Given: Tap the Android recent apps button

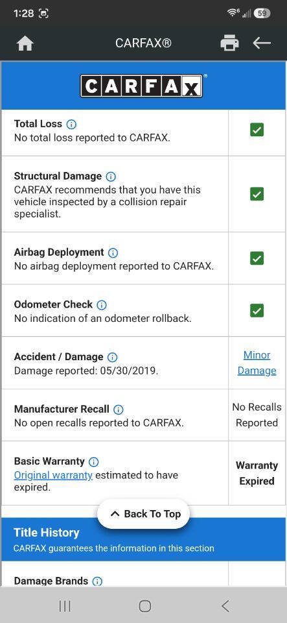Looking at the screenshot, I should pos(65,606).
